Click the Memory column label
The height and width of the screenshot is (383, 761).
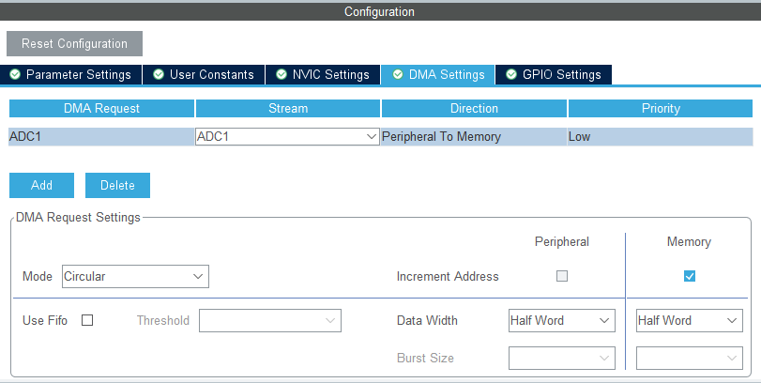pyautogui.click(x=689, y=242)
